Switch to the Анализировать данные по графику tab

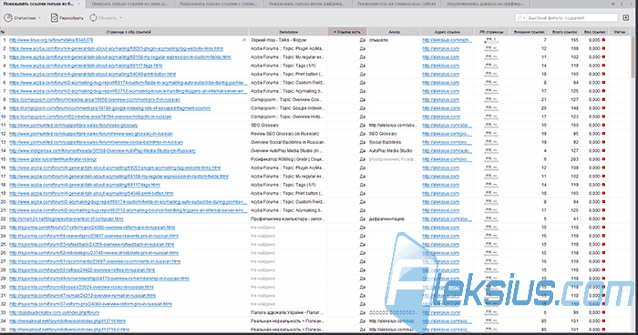[x=485, y=4]
